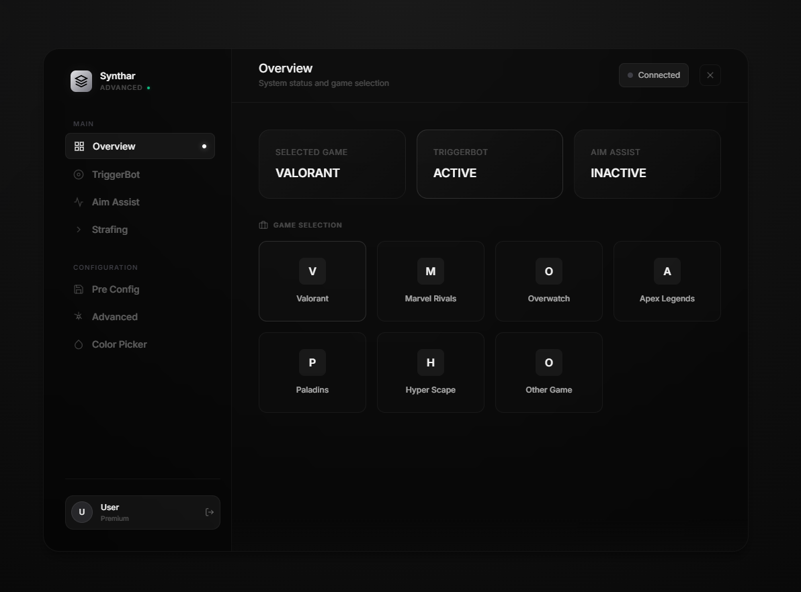Expand the Strafing section via its chevron

point(80,229)
